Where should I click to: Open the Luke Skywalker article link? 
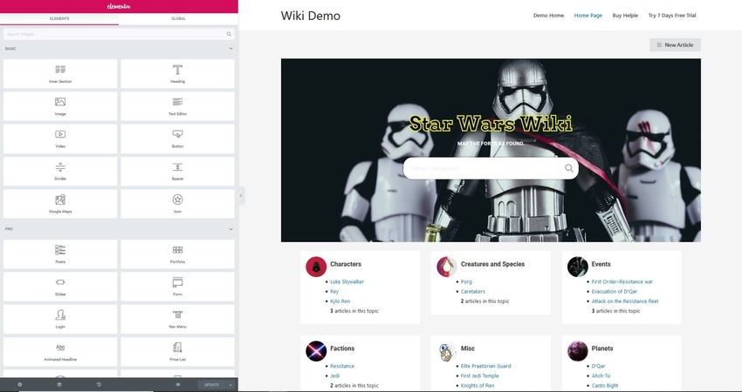pos(347,281)
